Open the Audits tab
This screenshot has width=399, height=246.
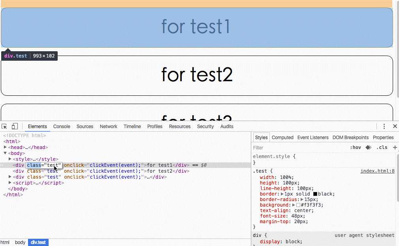point(227,127)
